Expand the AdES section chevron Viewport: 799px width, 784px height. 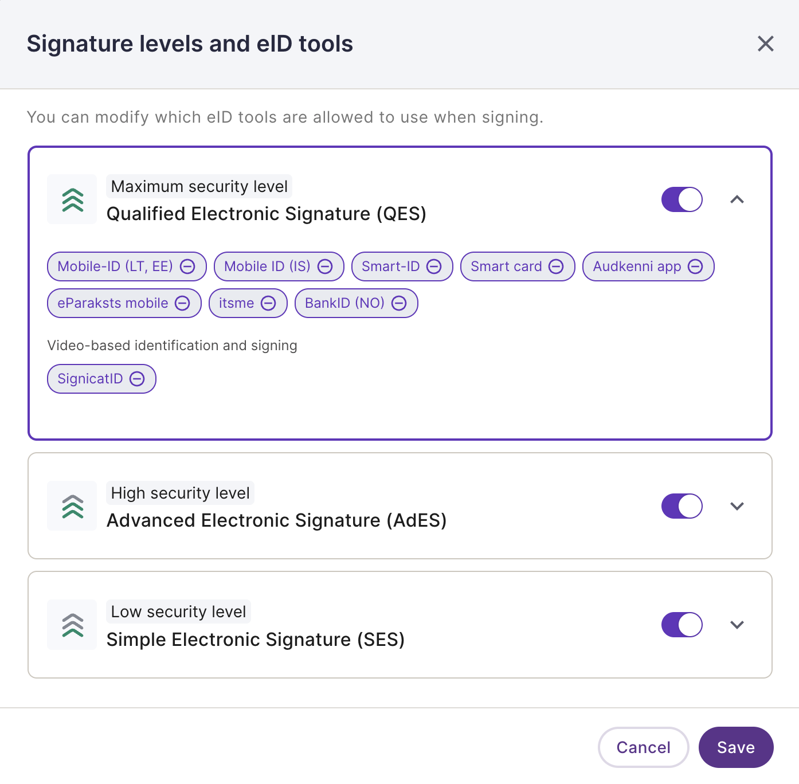[737, 506]
